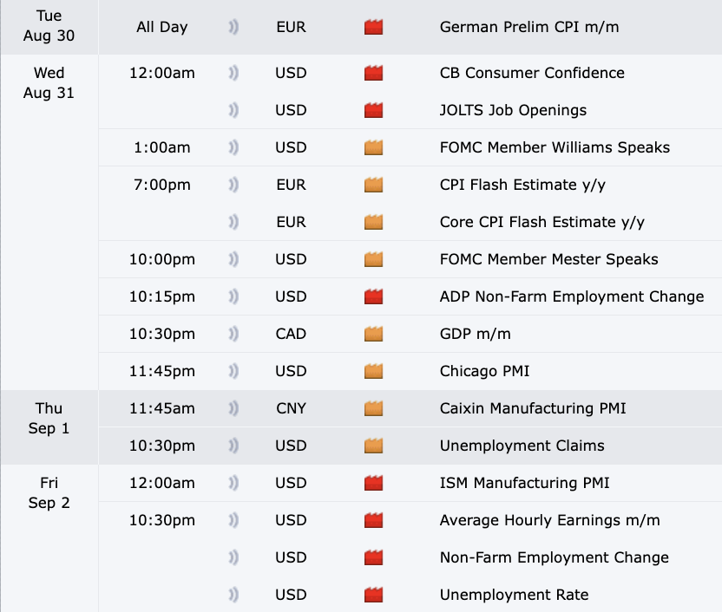Click red impact icon for CB Consumer Confidence
Image resolution: width=722 pixels, height=612 pixels.
[373, 73]
